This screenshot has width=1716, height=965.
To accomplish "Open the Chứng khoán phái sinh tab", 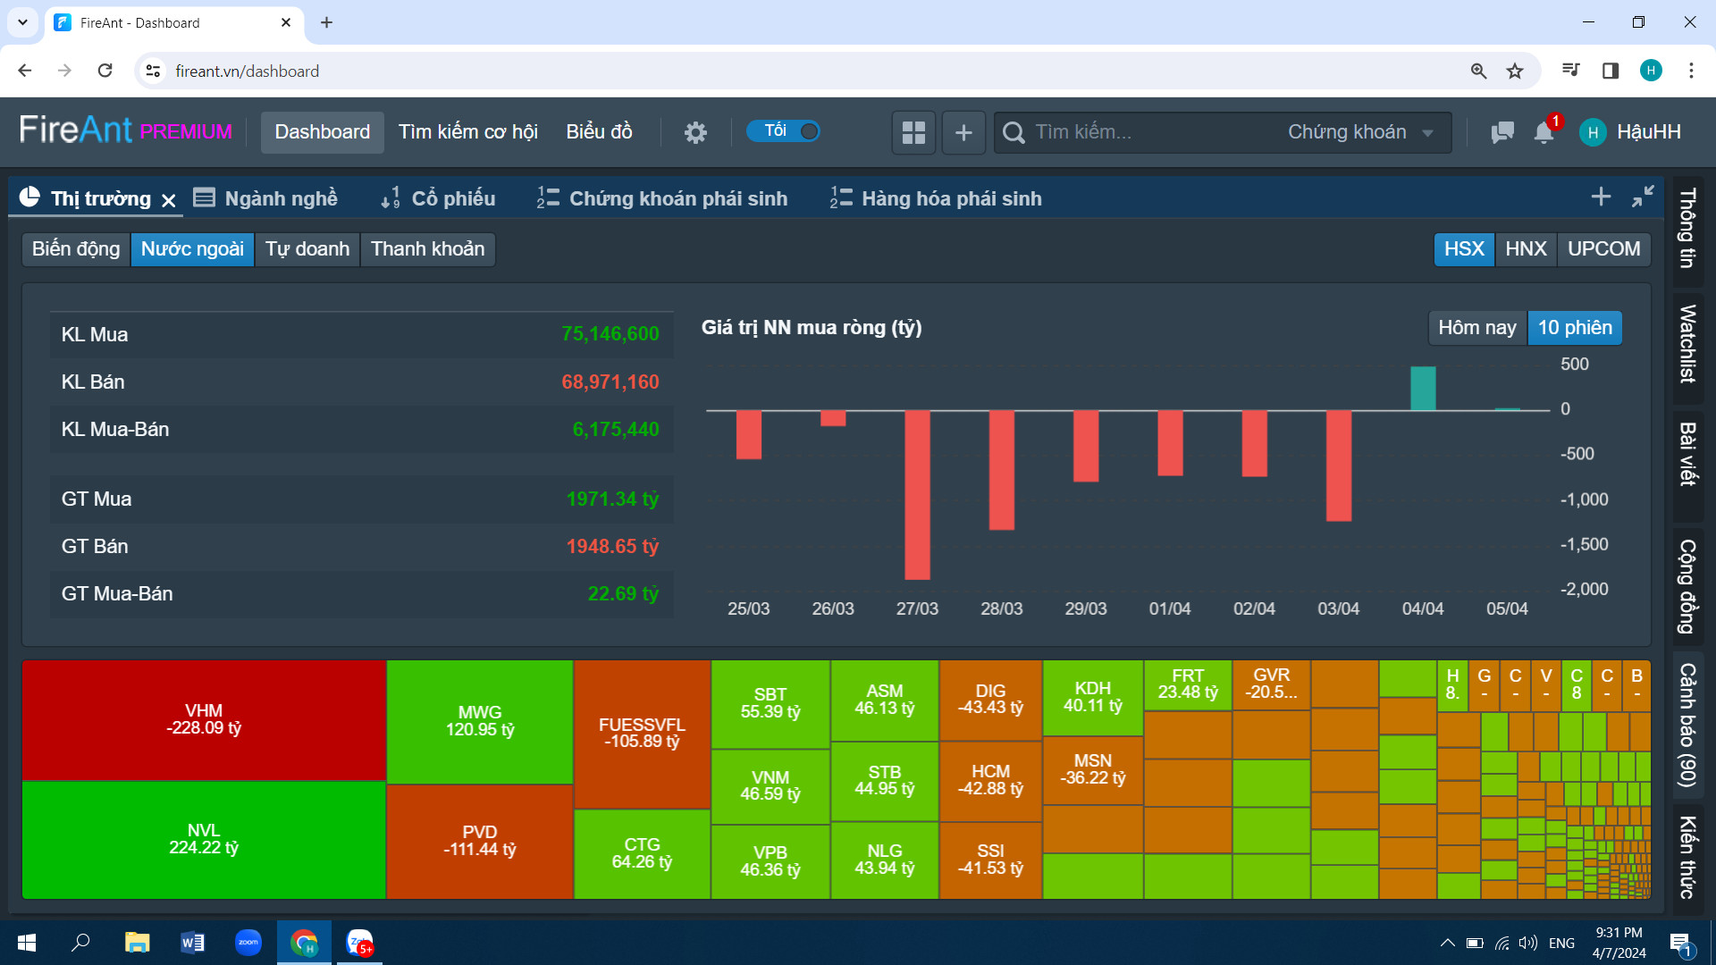I will pyautogui.click(x=662, y=198).
